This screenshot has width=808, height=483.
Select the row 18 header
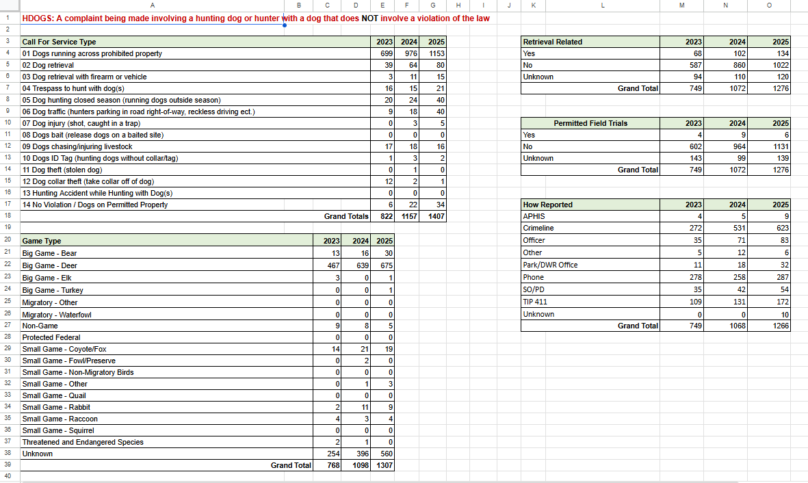(7, 216)
